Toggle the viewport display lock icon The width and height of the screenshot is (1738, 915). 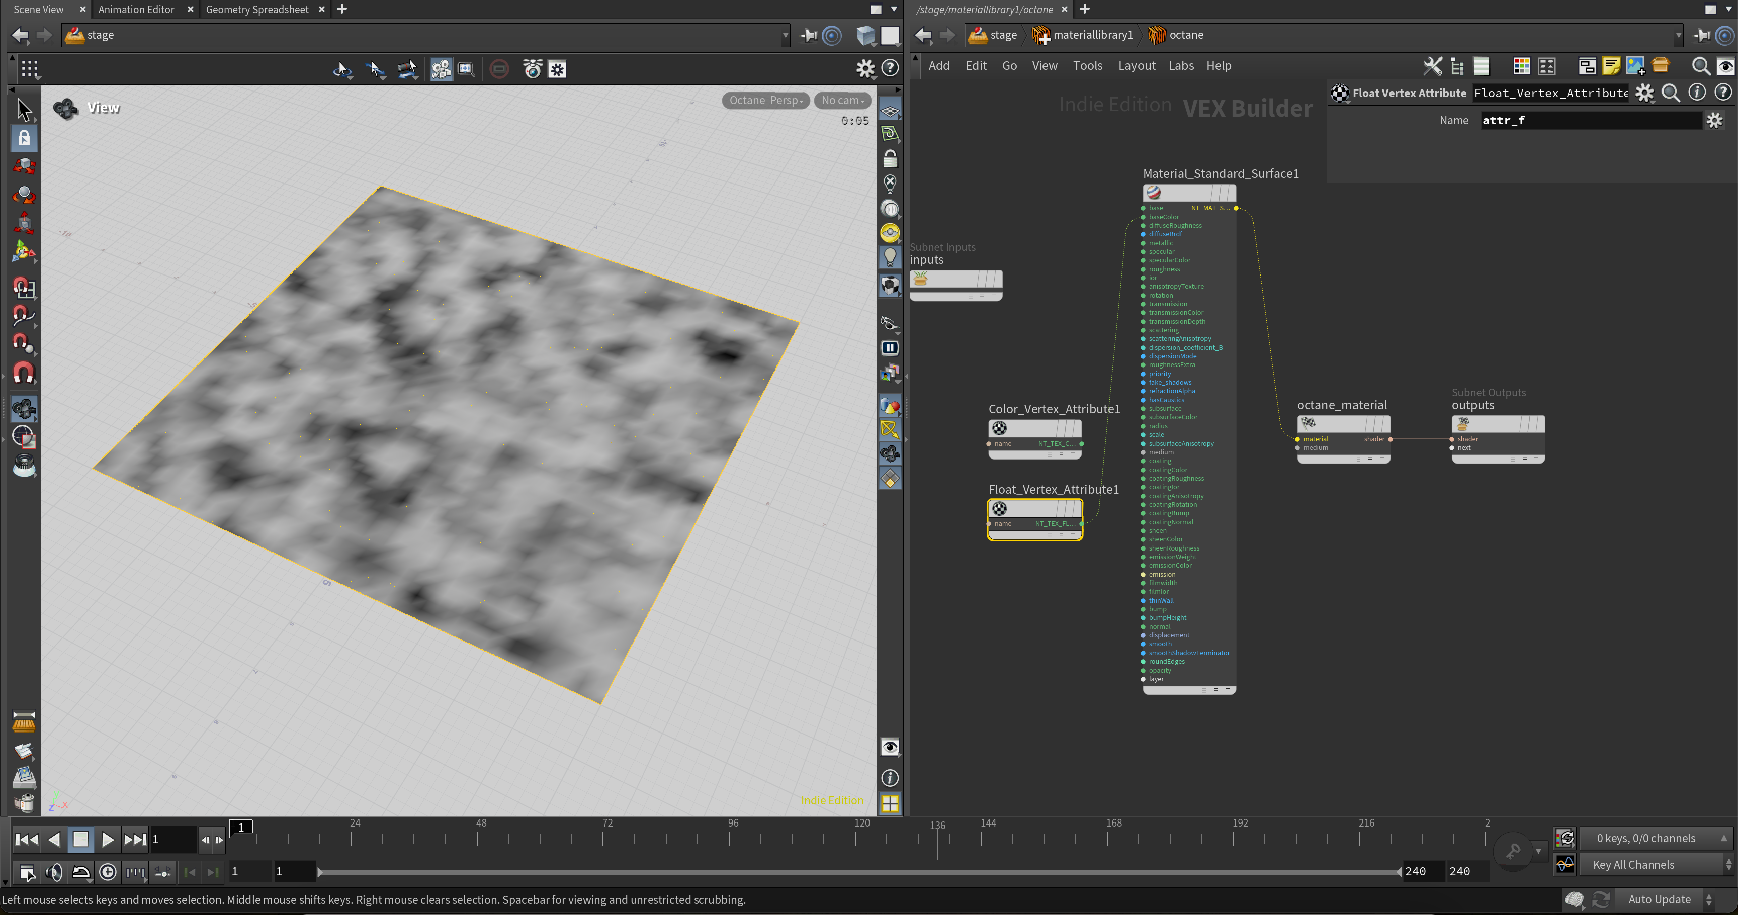tap(890, 159)
